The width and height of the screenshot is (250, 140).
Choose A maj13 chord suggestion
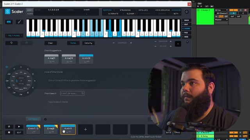pos(69,59)
